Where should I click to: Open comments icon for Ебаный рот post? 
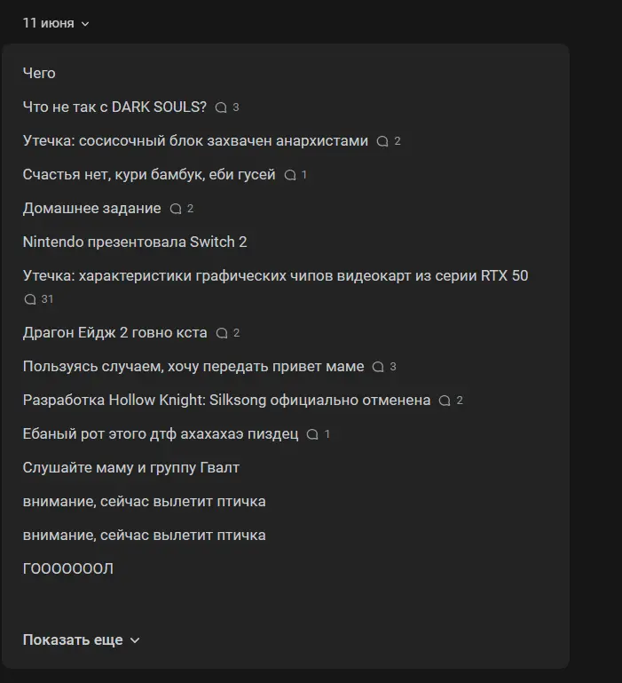click(312, 434)
